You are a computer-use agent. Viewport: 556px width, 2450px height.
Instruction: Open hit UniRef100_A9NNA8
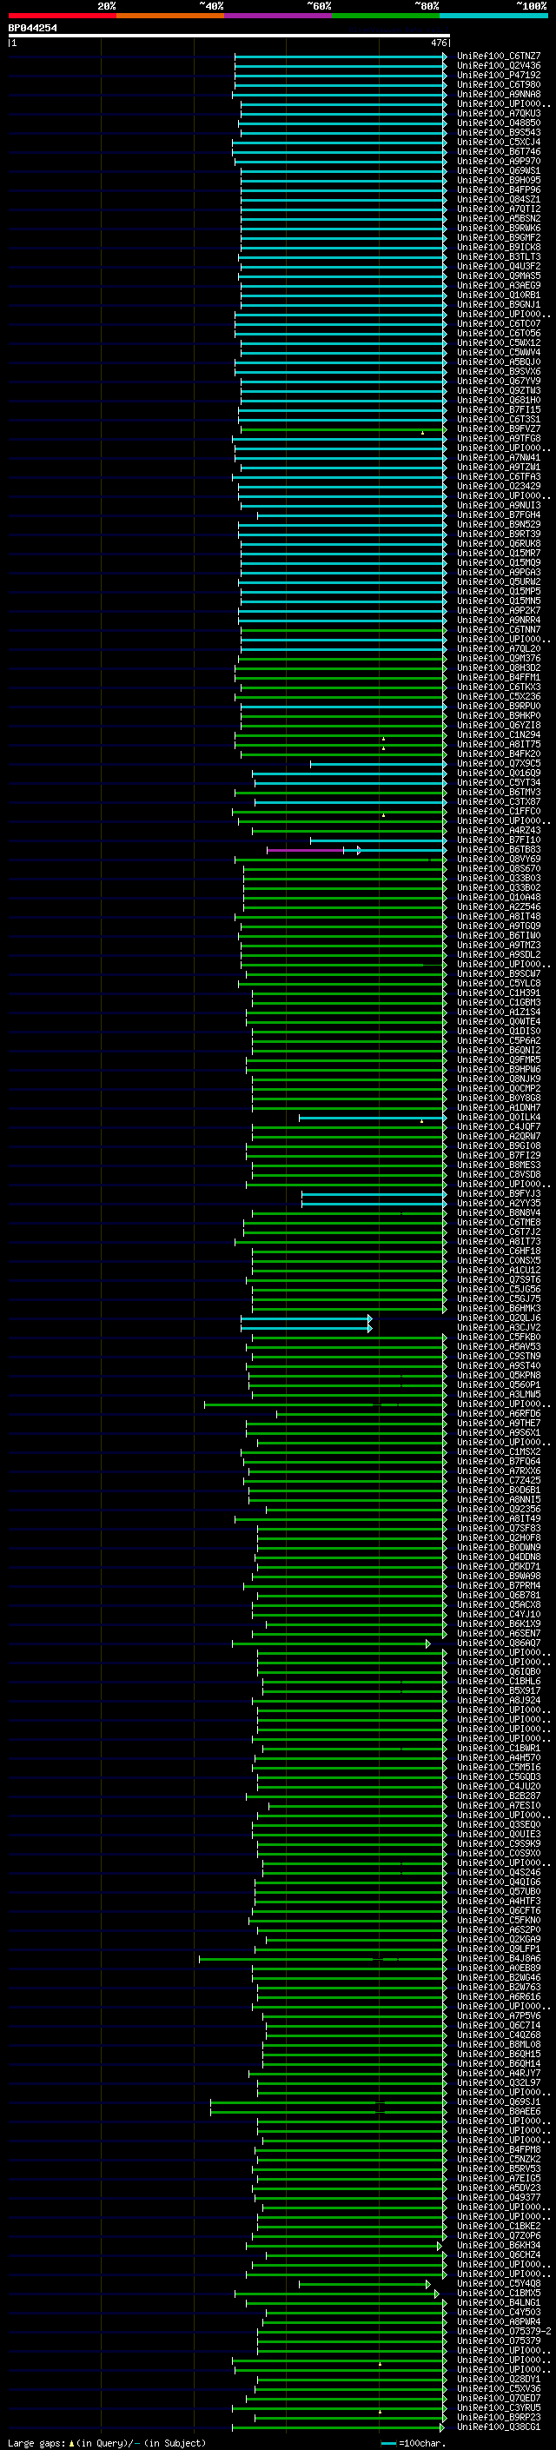(498, 94)
